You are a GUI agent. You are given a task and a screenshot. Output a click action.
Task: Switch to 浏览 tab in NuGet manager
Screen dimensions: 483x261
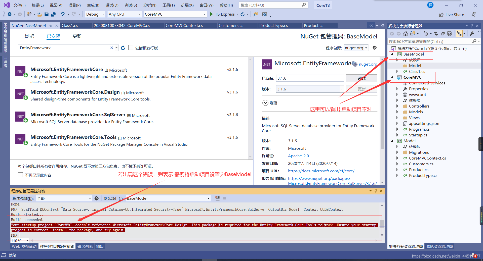[x=29, y=36]
